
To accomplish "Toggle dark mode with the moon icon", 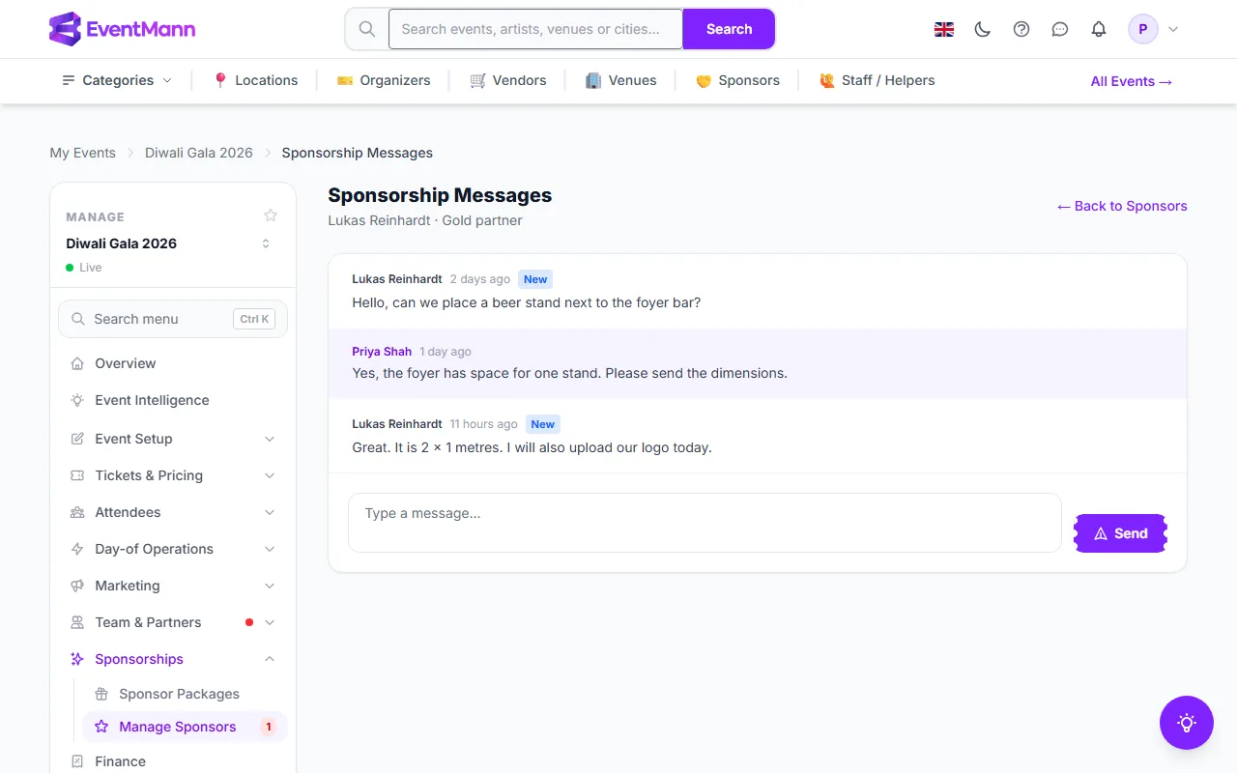I will (x=983, y=29).
